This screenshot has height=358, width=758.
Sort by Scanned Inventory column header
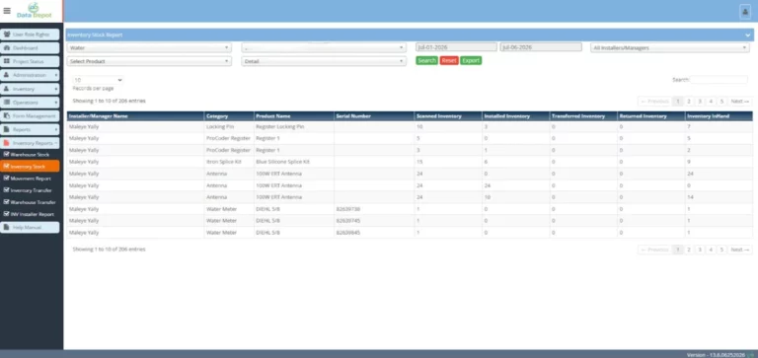[448, 116]
